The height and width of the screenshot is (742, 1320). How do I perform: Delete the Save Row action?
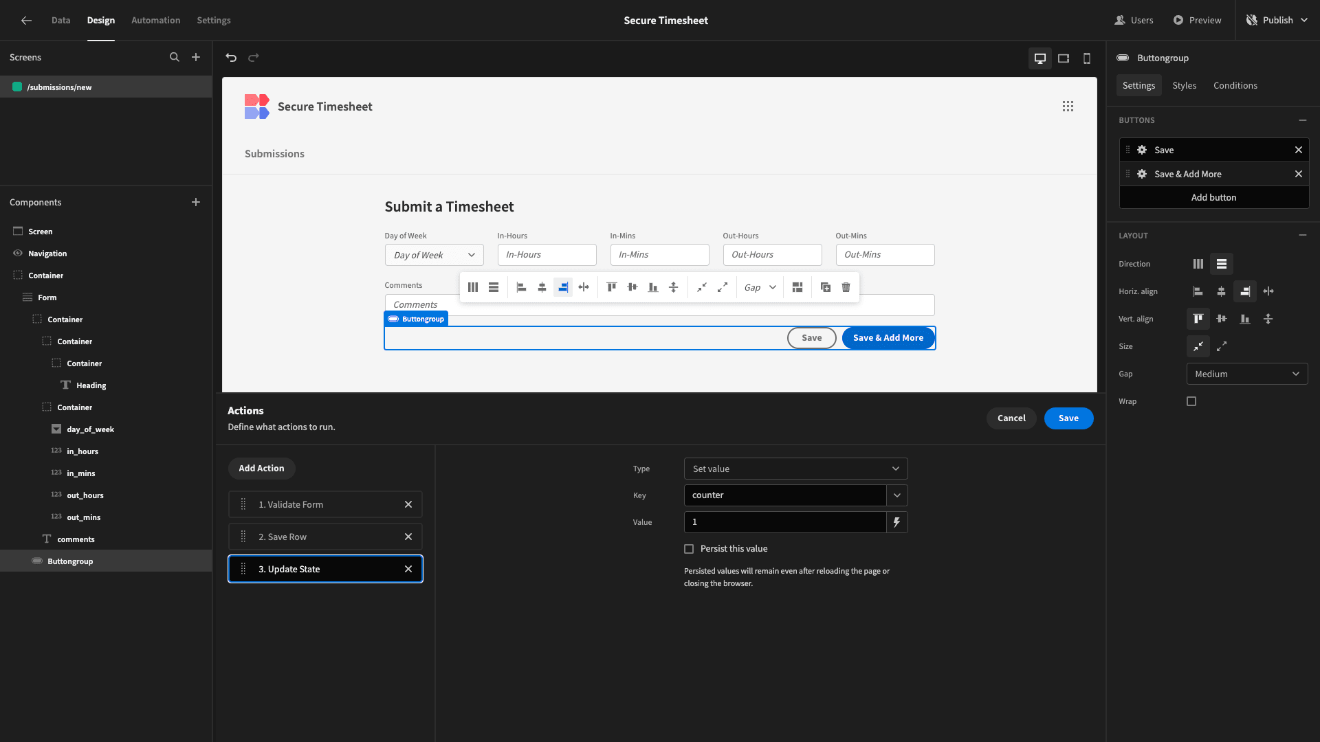click(x=408, y=537)
